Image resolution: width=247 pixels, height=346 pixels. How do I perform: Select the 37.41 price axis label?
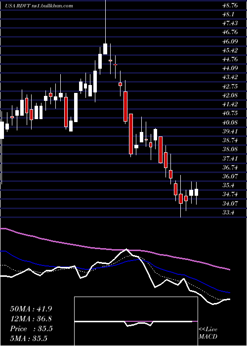click(x=230, y=158)
